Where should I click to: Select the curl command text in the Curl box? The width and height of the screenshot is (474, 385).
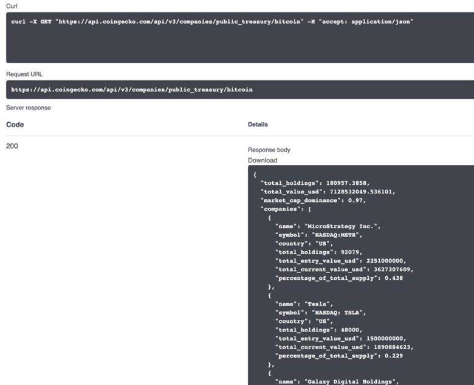coord(212,21)
